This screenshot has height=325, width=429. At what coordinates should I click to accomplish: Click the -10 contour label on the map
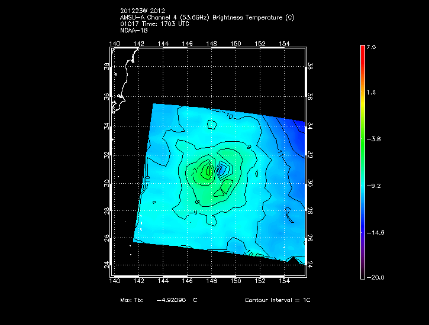(230, 117)
